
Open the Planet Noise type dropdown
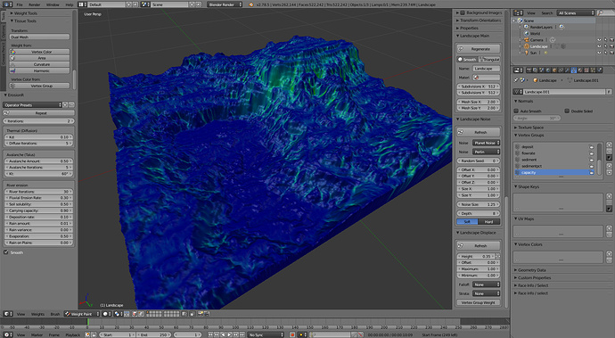pos(486,143)
